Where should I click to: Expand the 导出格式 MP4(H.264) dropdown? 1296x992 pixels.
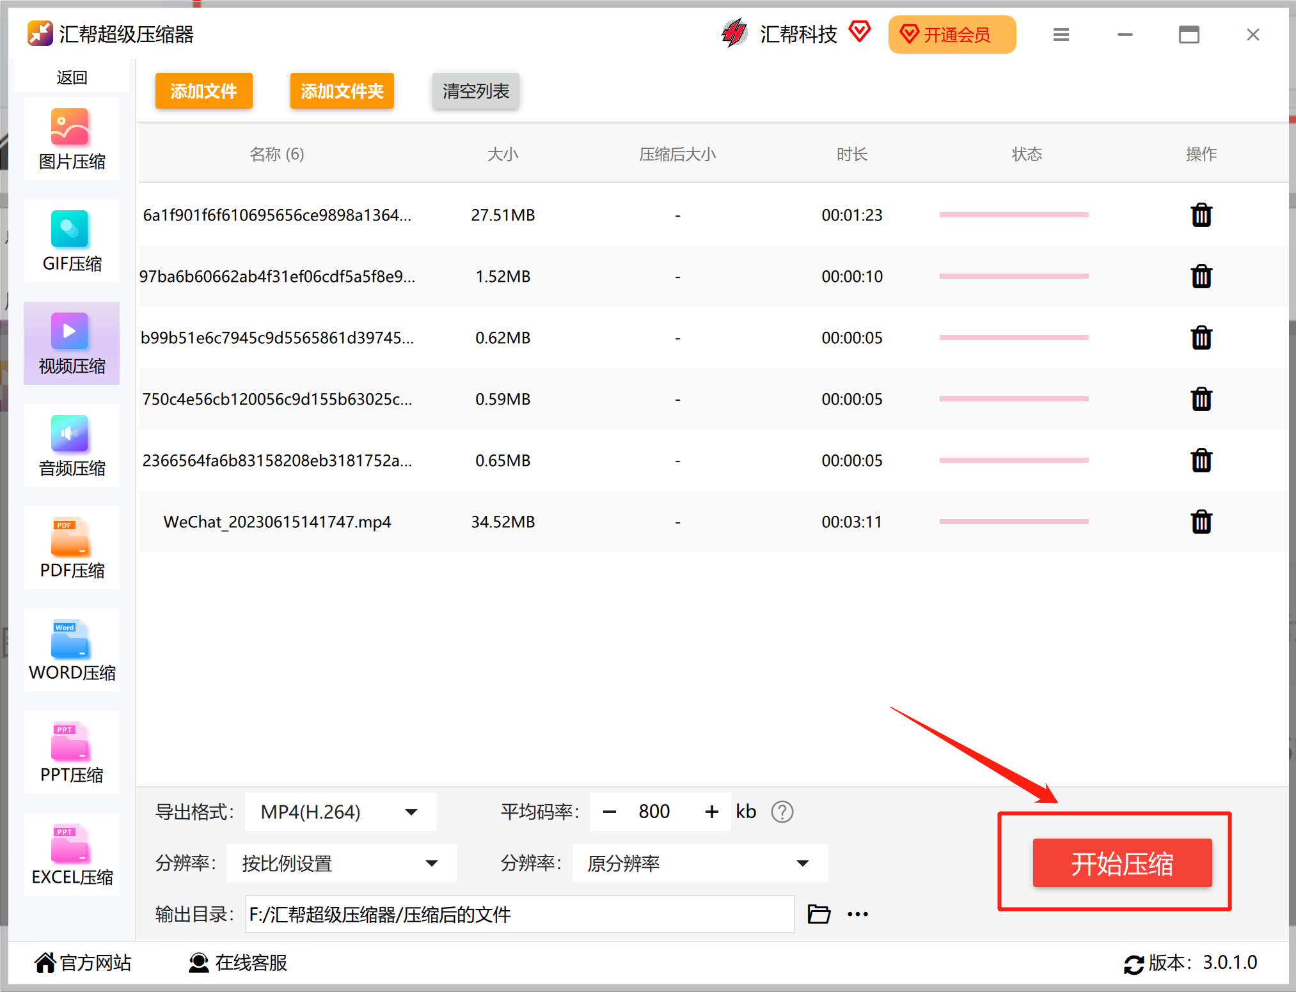click(340, 812)
